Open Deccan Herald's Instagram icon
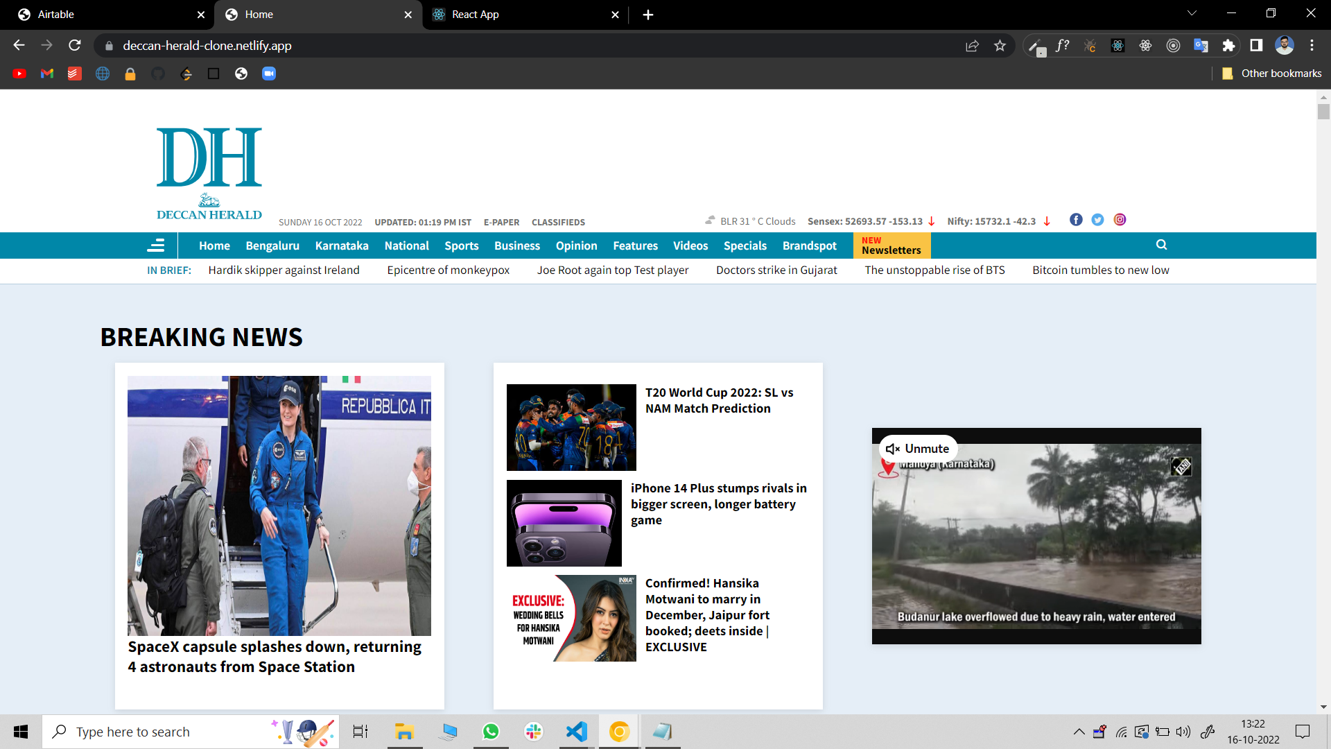The height and width of the screenshot is (749, 1331). tap(1120, 220)
